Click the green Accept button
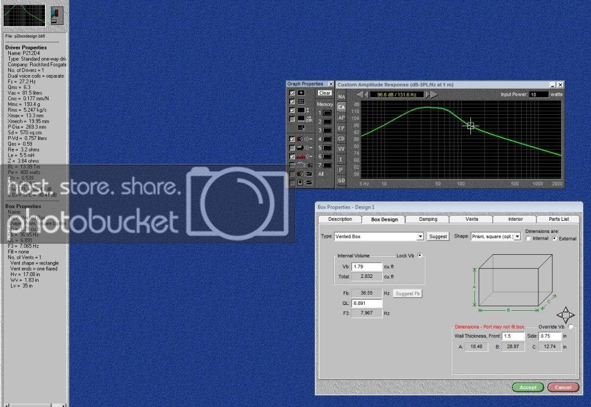The width and height of the screenshot is (591, 407). point(528,387)
